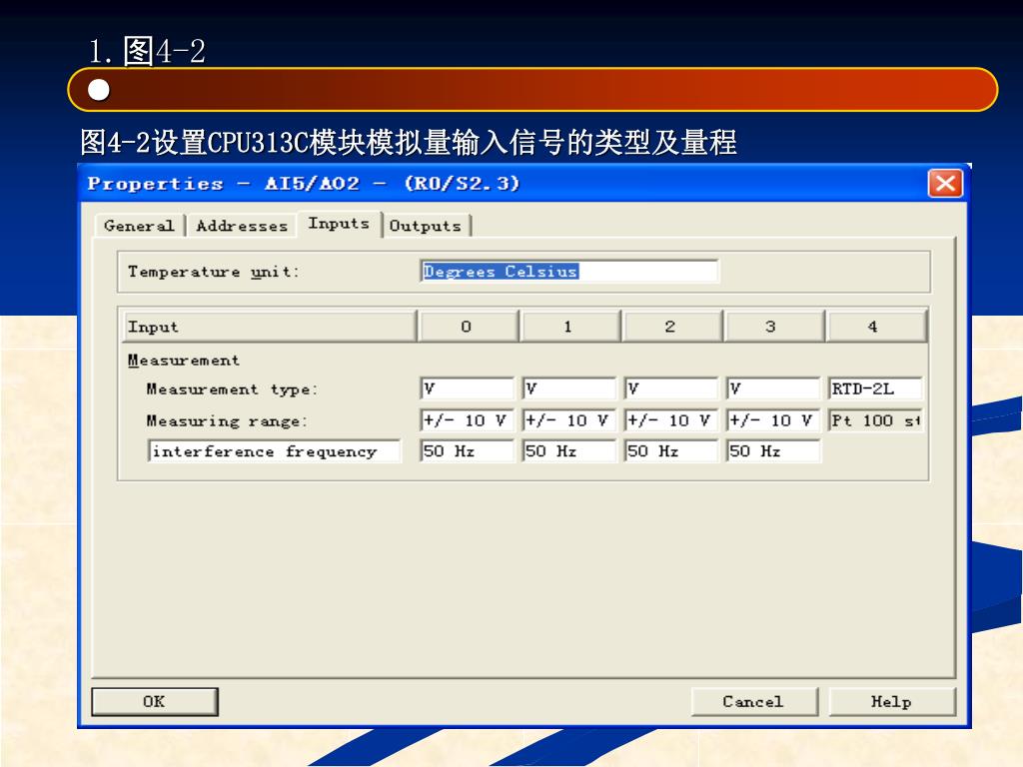Click the Measurement type label
This screenshot has width=1023, height=767.
pyautogui.click(x=232, y=389)
